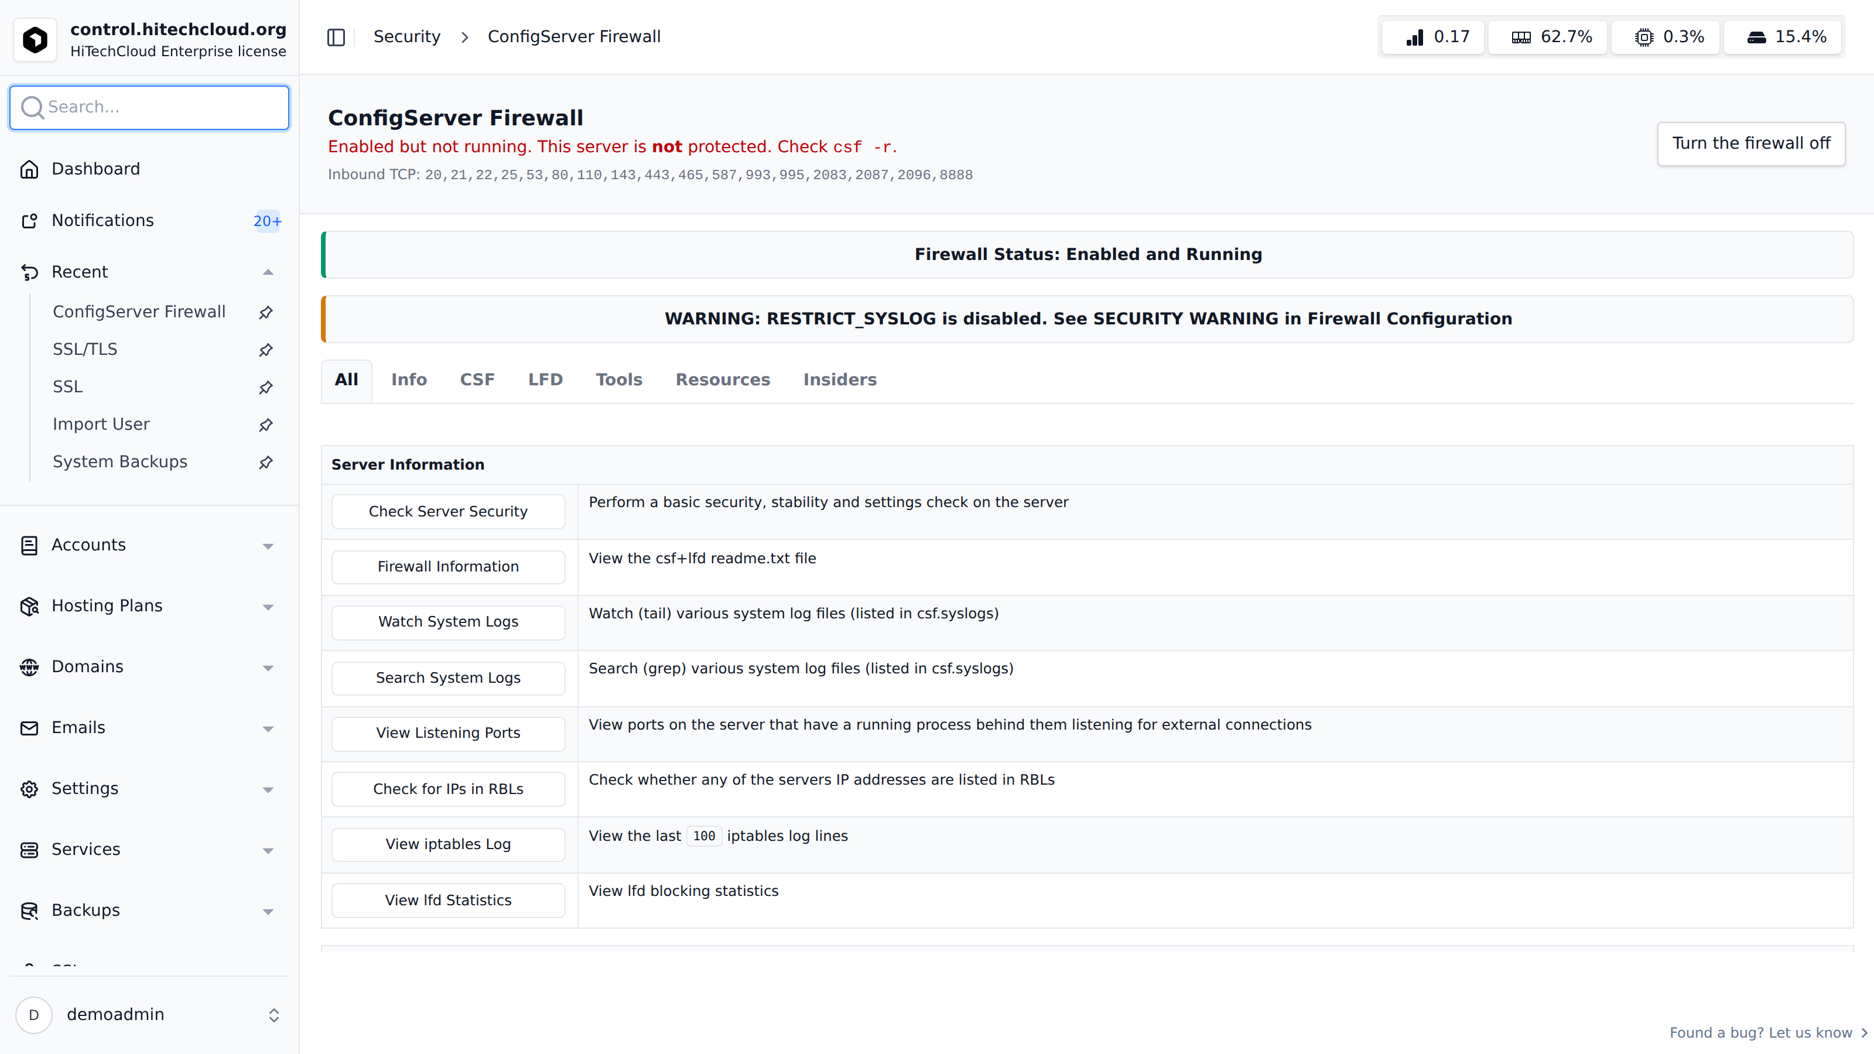Switch to the Info tab
The width and height of the screenshot is (1874, 1054).
click(x=409, y=379)
